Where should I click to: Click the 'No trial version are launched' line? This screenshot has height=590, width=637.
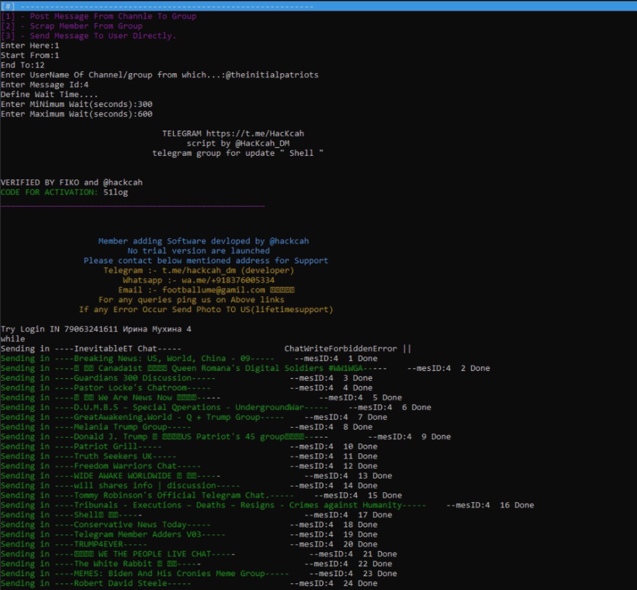pyautogui.click(x=199, y=251)
